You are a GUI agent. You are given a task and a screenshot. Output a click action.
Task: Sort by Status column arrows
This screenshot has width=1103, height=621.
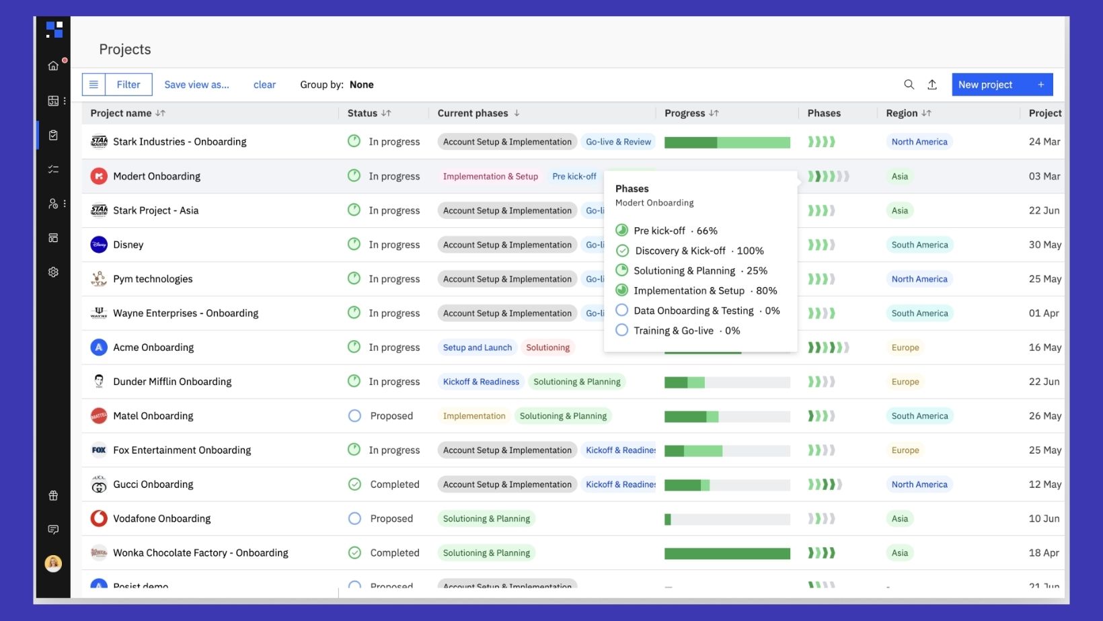click(x=386, y=113)
